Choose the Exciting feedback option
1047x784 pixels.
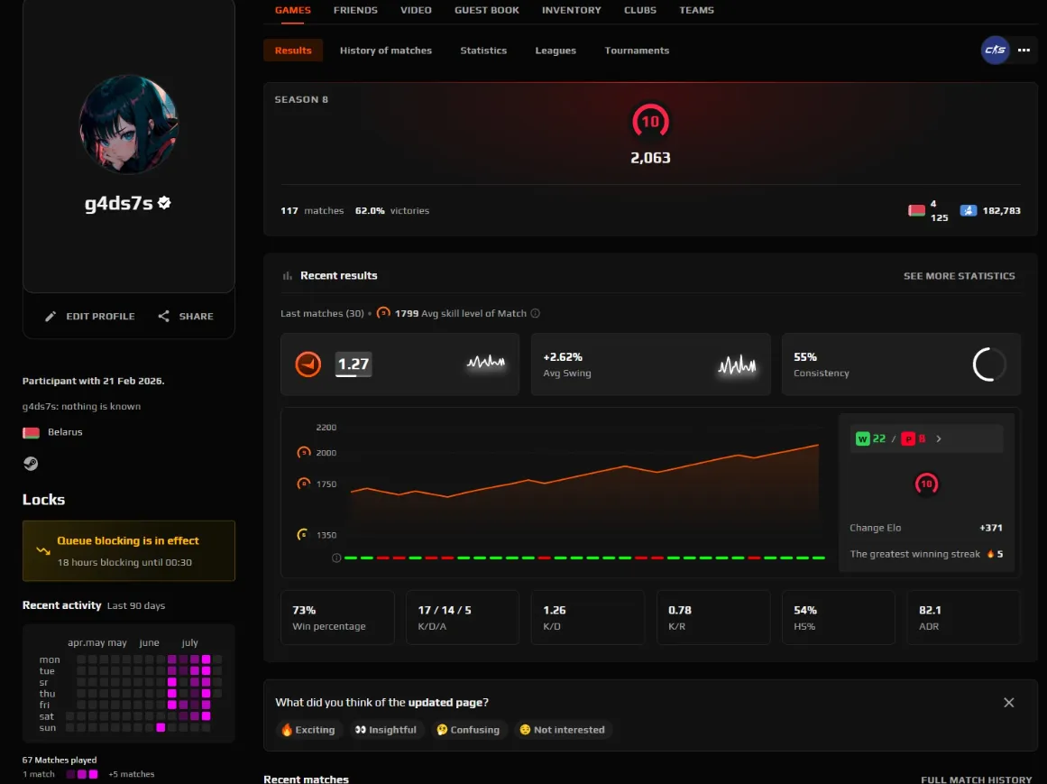tap(308, 730)
